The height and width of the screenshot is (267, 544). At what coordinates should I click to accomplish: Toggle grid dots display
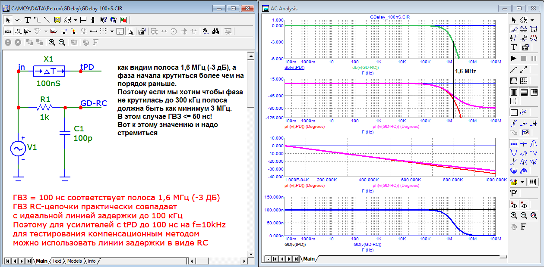coord(104,31)
